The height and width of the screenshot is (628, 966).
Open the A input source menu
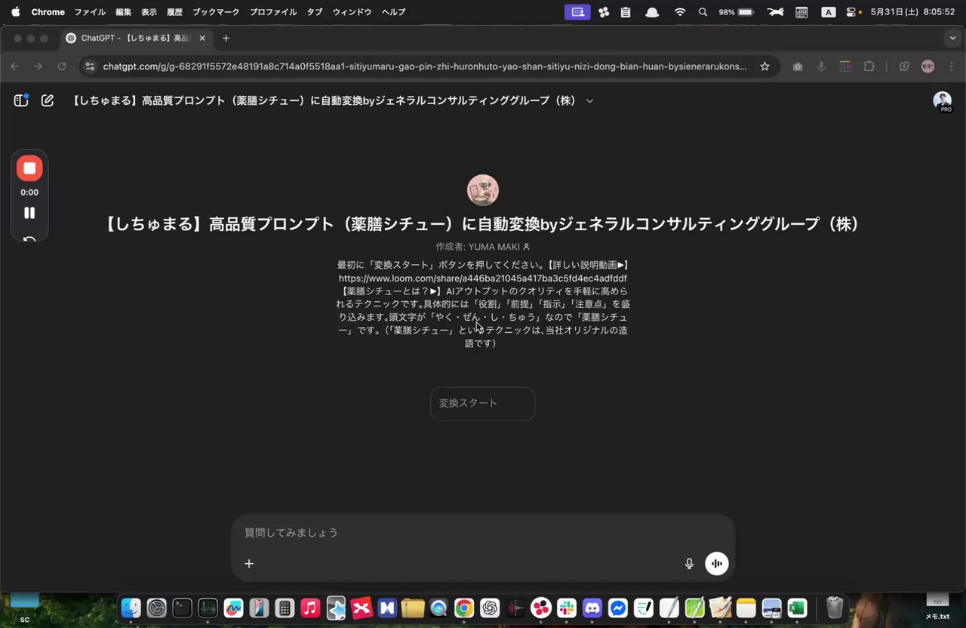coord(828,12)
